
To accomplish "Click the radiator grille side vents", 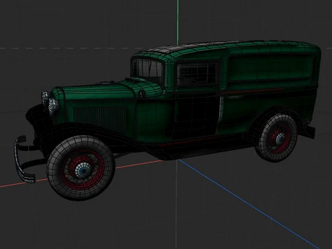I will pos(100,118).
